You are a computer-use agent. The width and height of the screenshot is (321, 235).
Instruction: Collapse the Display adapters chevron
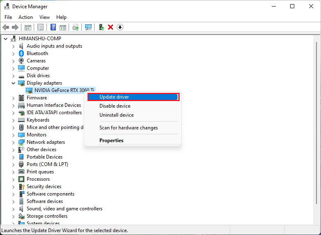point(13,83)
